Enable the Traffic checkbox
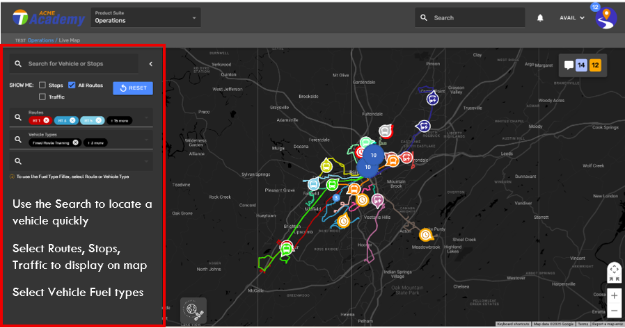This screenshot has width=625, height=328. click(x=42, y=97)
